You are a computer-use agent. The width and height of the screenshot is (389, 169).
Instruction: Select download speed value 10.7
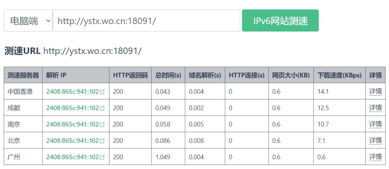pyautogui.click(x=323, y=124)
